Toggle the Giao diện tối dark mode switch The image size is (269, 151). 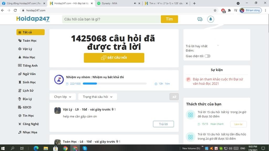[208, 56]
